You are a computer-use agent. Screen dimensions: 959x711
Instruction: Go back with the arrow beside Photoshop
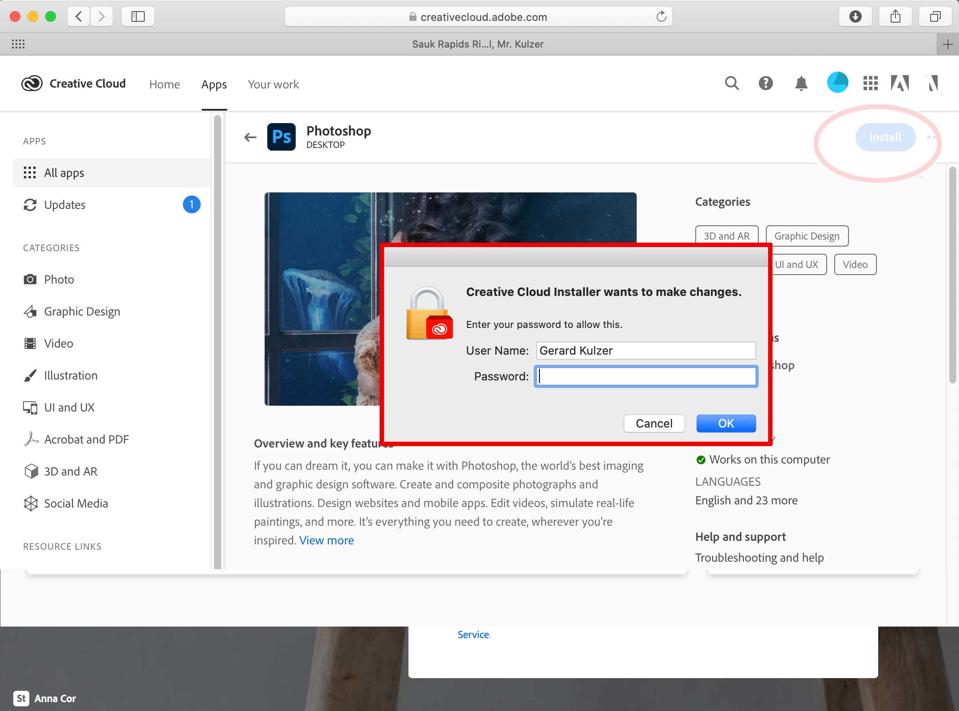click(x=250, y=137)
